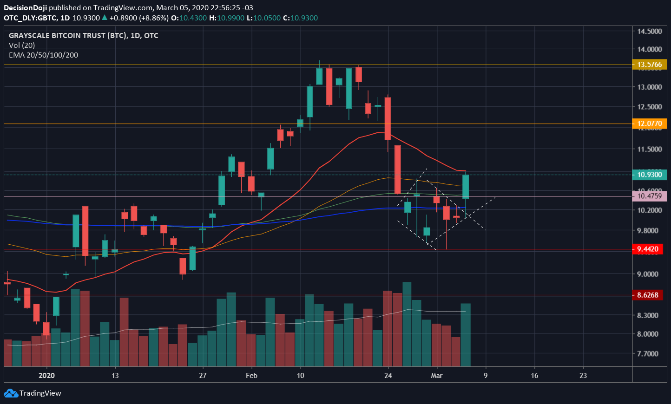Screen dimensions: 671x404
Task: Click the 13.5766 gold price label
Action: point(649,65)
